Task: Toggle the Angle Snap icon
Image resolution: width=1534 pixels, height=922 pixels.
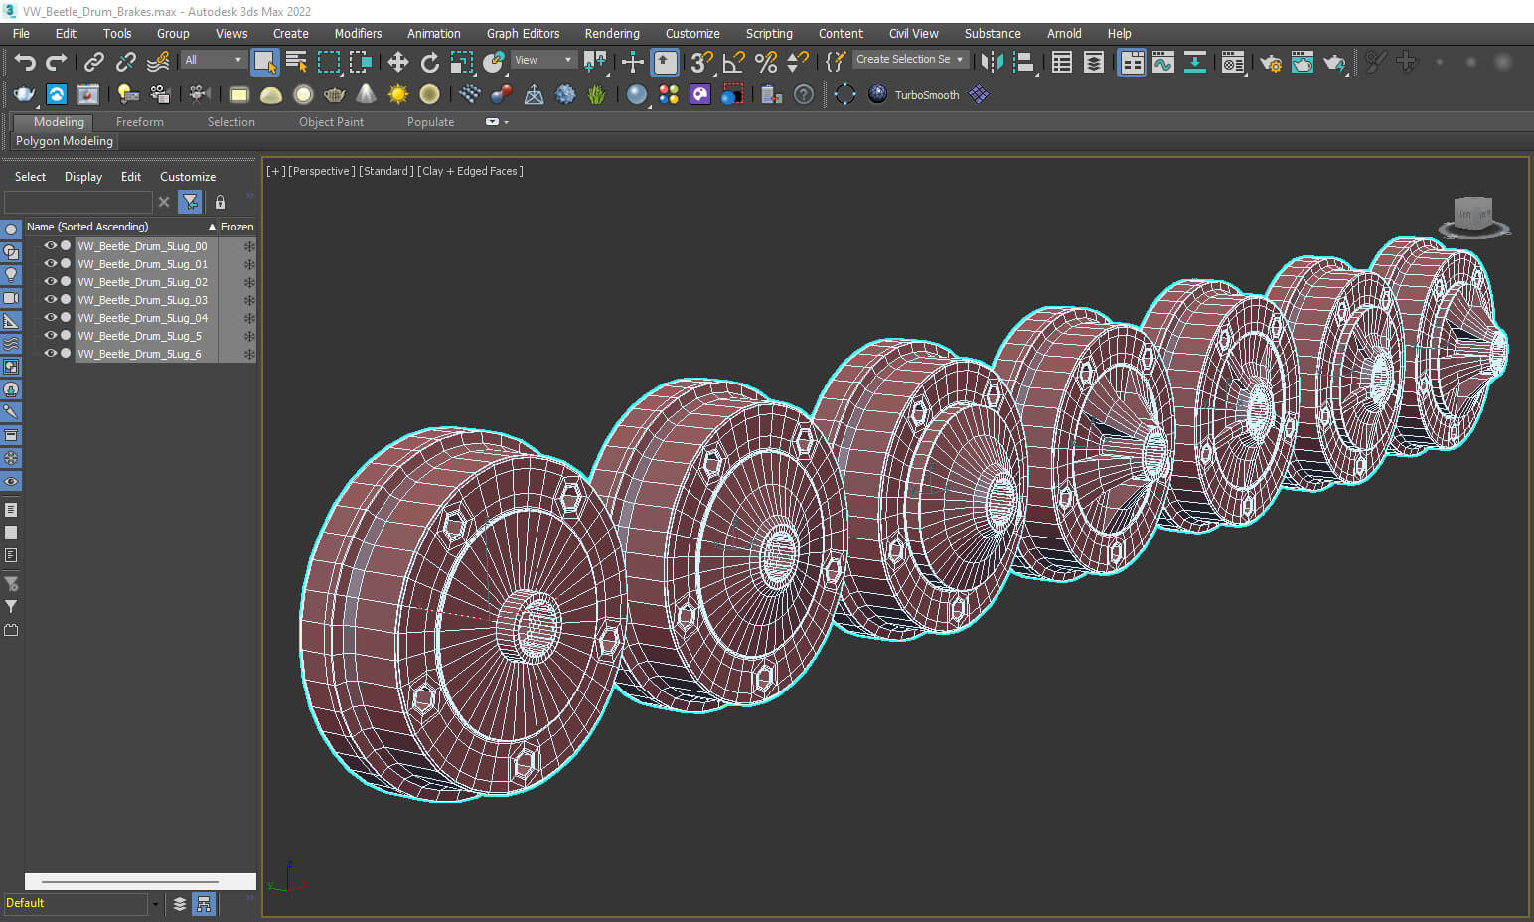Action: 733,62
